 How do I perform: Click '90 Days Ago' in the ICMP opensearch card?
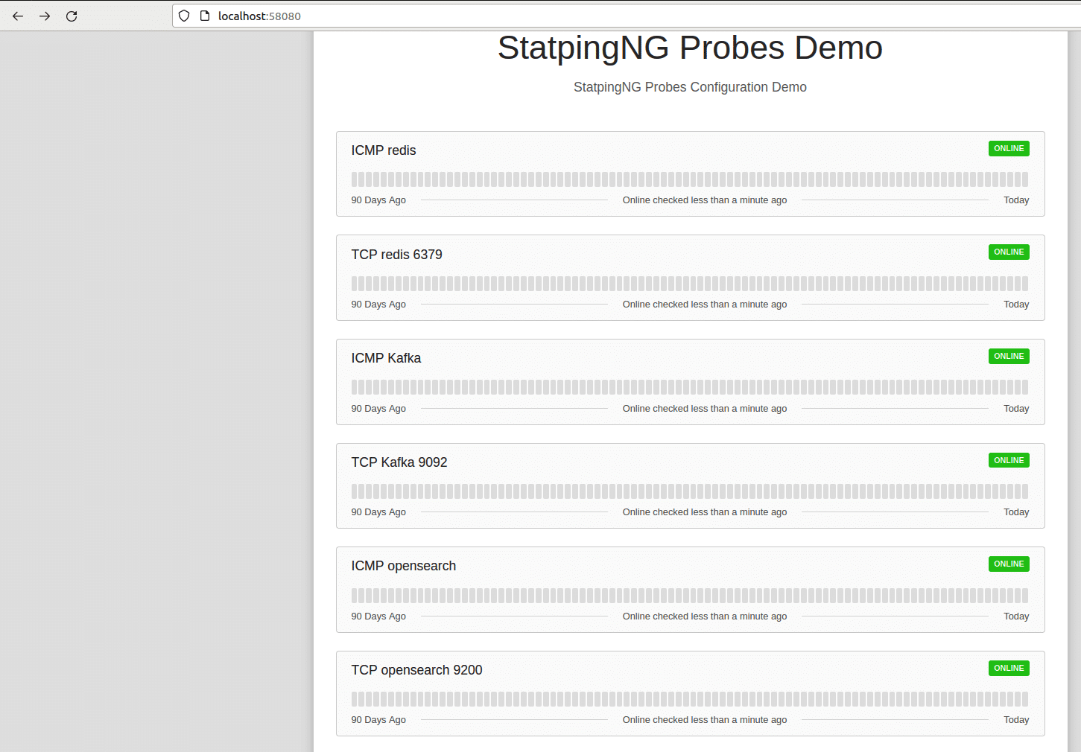tap(378, 616)
